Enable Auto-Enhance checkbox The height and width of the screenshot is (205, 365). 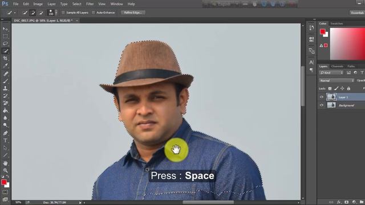(x=94, y=13)
